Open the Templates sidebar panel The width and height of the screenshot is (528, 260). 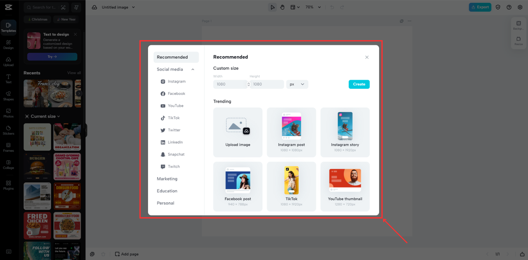tap(8, 27)
